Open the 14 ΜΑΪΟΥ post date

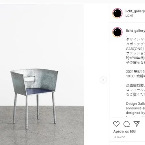pyautogui.click(x=119, y=137)
